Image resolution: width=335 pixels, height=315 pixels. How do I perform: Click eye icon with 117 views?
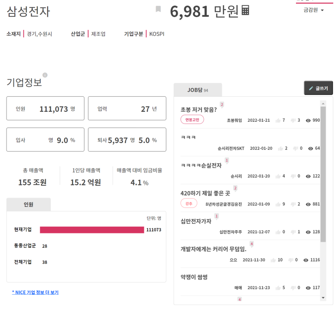[308, 288]
